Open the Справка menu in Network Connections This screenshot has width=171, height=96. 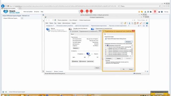click(x=74, y=23)
